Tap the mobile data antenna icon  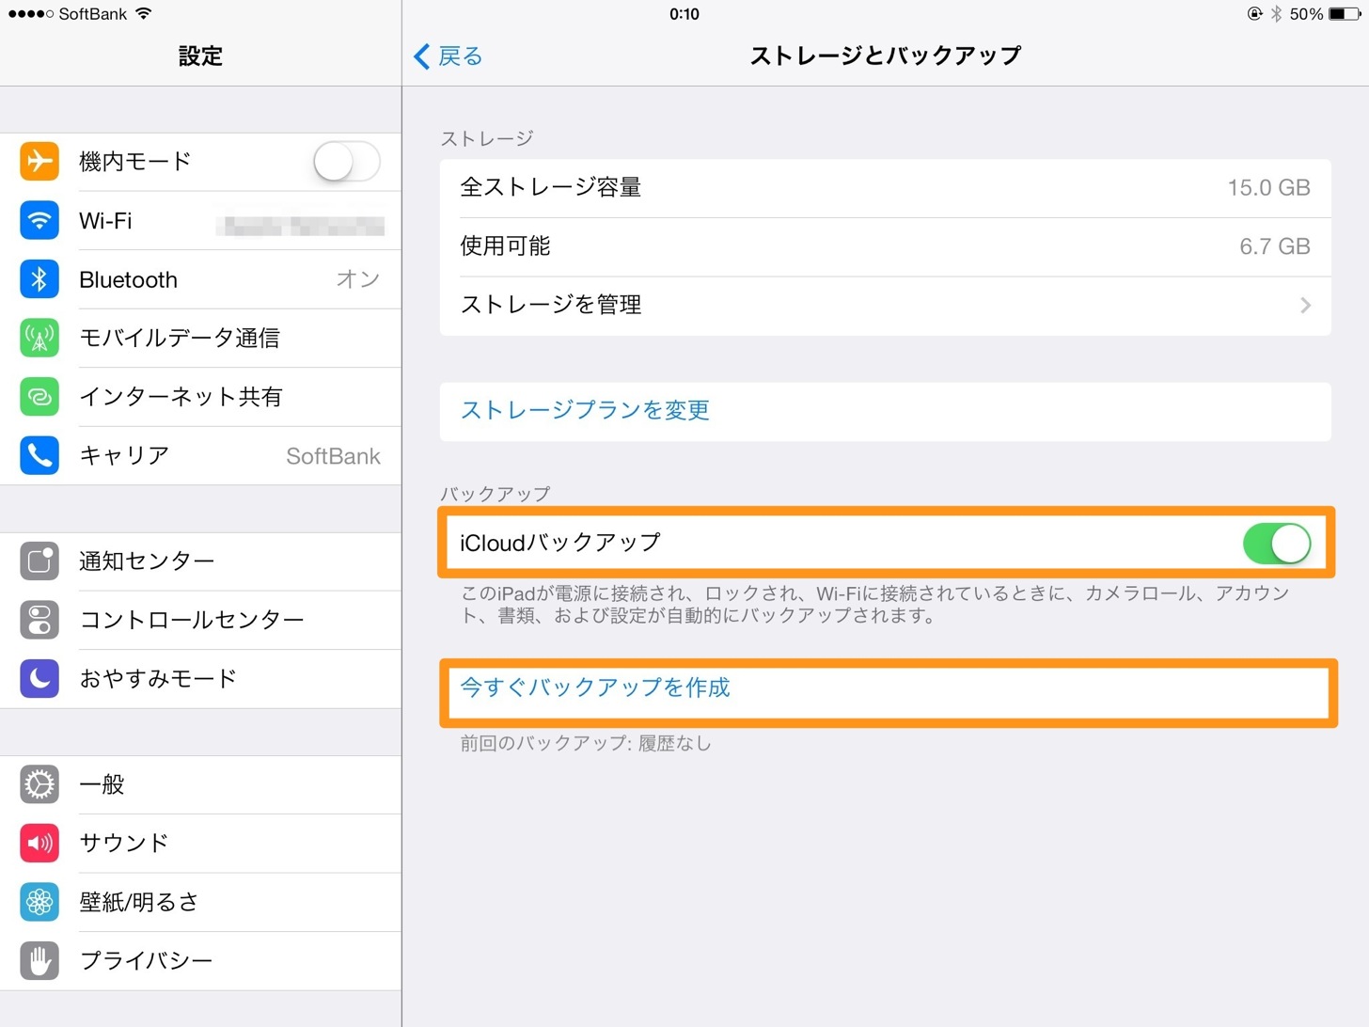tap(39, 339)
